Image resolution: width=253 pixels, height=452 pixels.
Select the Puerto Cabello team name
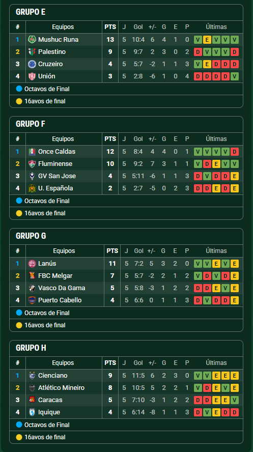pyautogui.click(x=60, y=300)
